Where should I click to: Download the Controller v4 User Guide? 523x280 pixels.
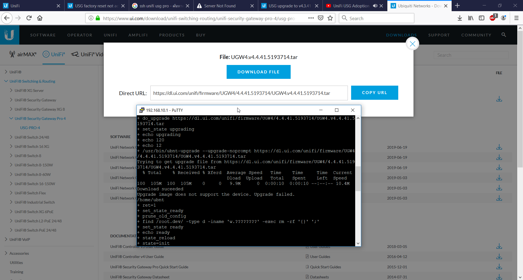(x=499, y=257)
